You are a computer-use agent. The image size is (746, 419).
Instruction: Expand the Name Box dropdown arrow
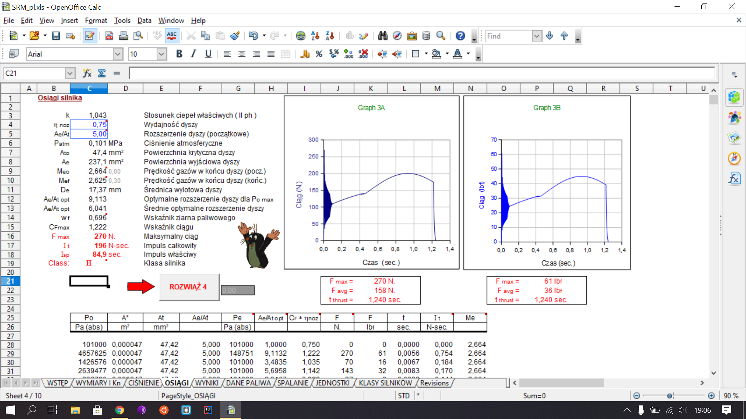[x=70, y=73]
